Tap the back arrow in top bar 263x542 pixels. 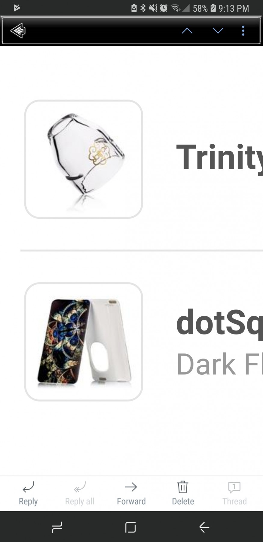(x=18, y=30)
